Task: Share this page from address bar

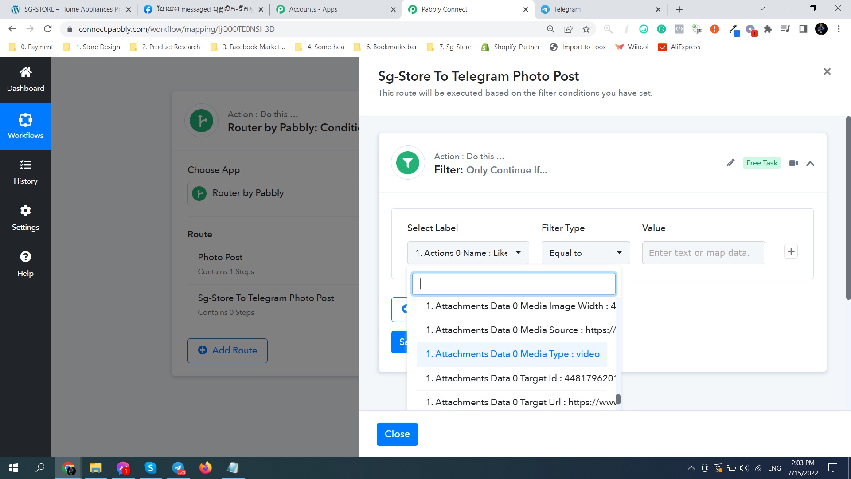Action: click(x=568, y=29)
